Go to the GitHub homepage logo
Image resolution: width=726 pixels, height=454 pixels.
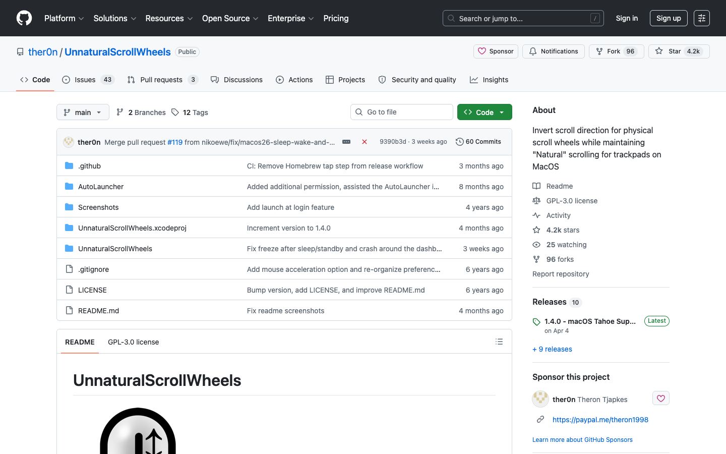click(24, 18)
